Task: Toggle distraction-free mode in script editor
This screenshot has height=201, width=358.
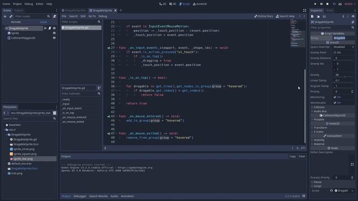Action: pos(304,11)
